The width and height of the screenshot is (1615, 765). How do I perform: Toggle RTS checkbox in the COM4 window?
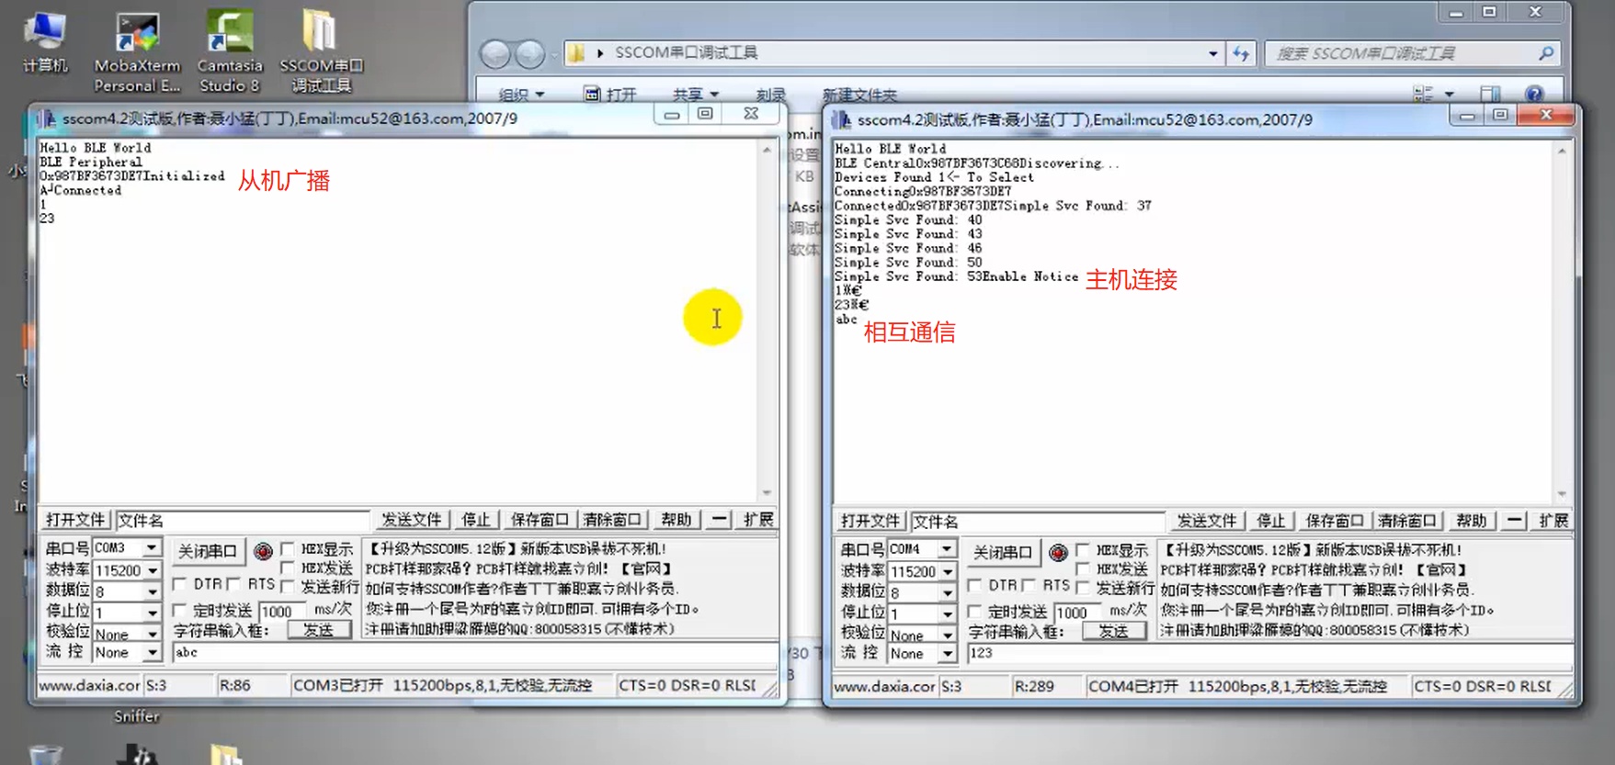(x=1029, y=585)
